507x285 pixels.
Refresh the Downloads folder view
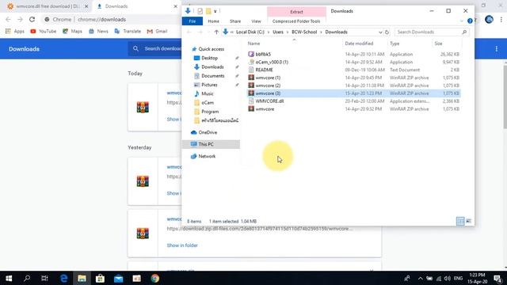click(387, 32)
